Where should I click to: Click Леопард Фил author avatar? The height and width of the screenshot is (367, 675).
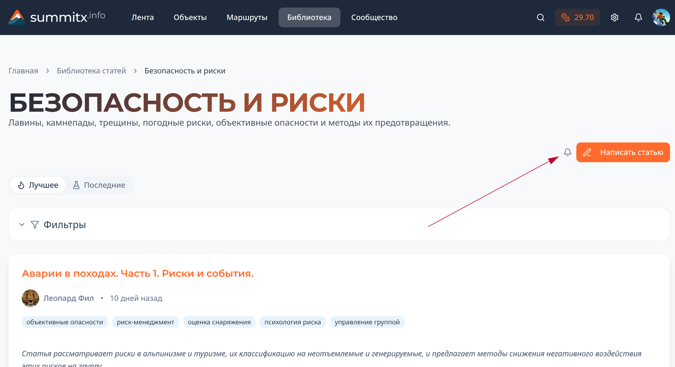tap(30, 298)
